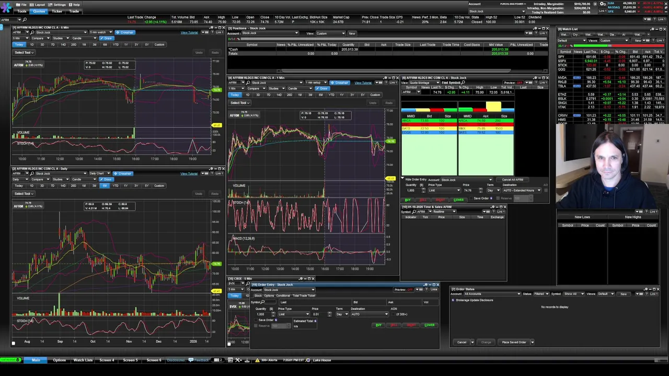Click 300+ Alerts warning icon in status bar
669x376 pixels.
point(257,360)
